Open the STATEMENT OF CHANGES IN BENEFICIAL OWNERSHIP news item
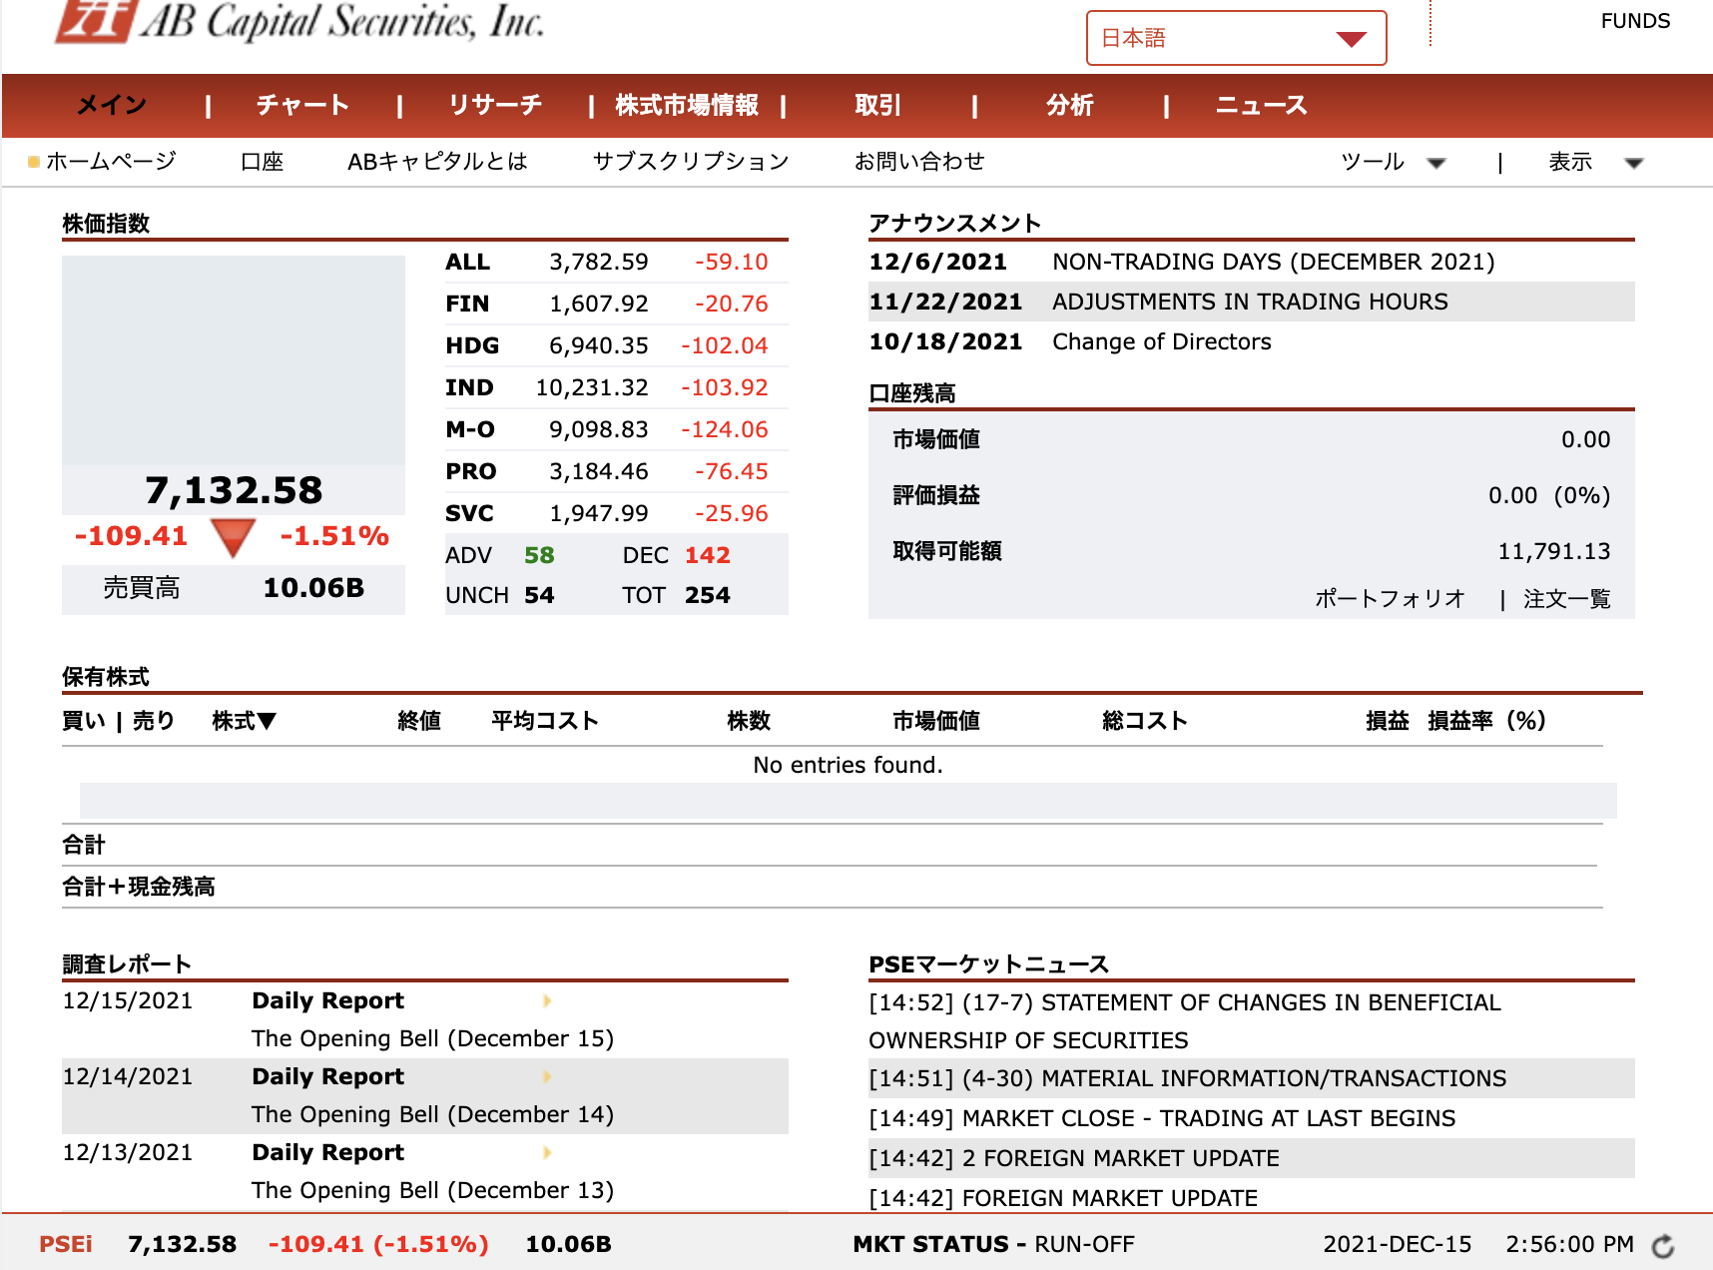The image size is (1713, 1270). [x=1185, y=1021]
